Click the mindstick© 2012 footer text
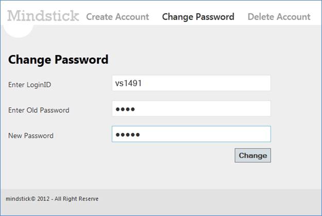Image resolution: width=322 pixels, height=216 pixels. 26,199
